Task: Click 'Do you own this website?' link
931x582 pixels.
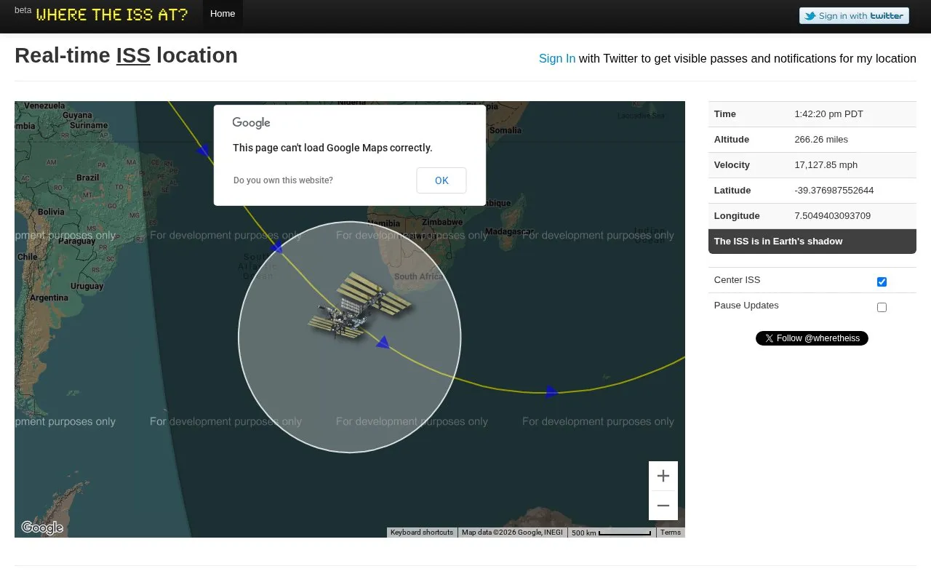Action: coord(283,180)
